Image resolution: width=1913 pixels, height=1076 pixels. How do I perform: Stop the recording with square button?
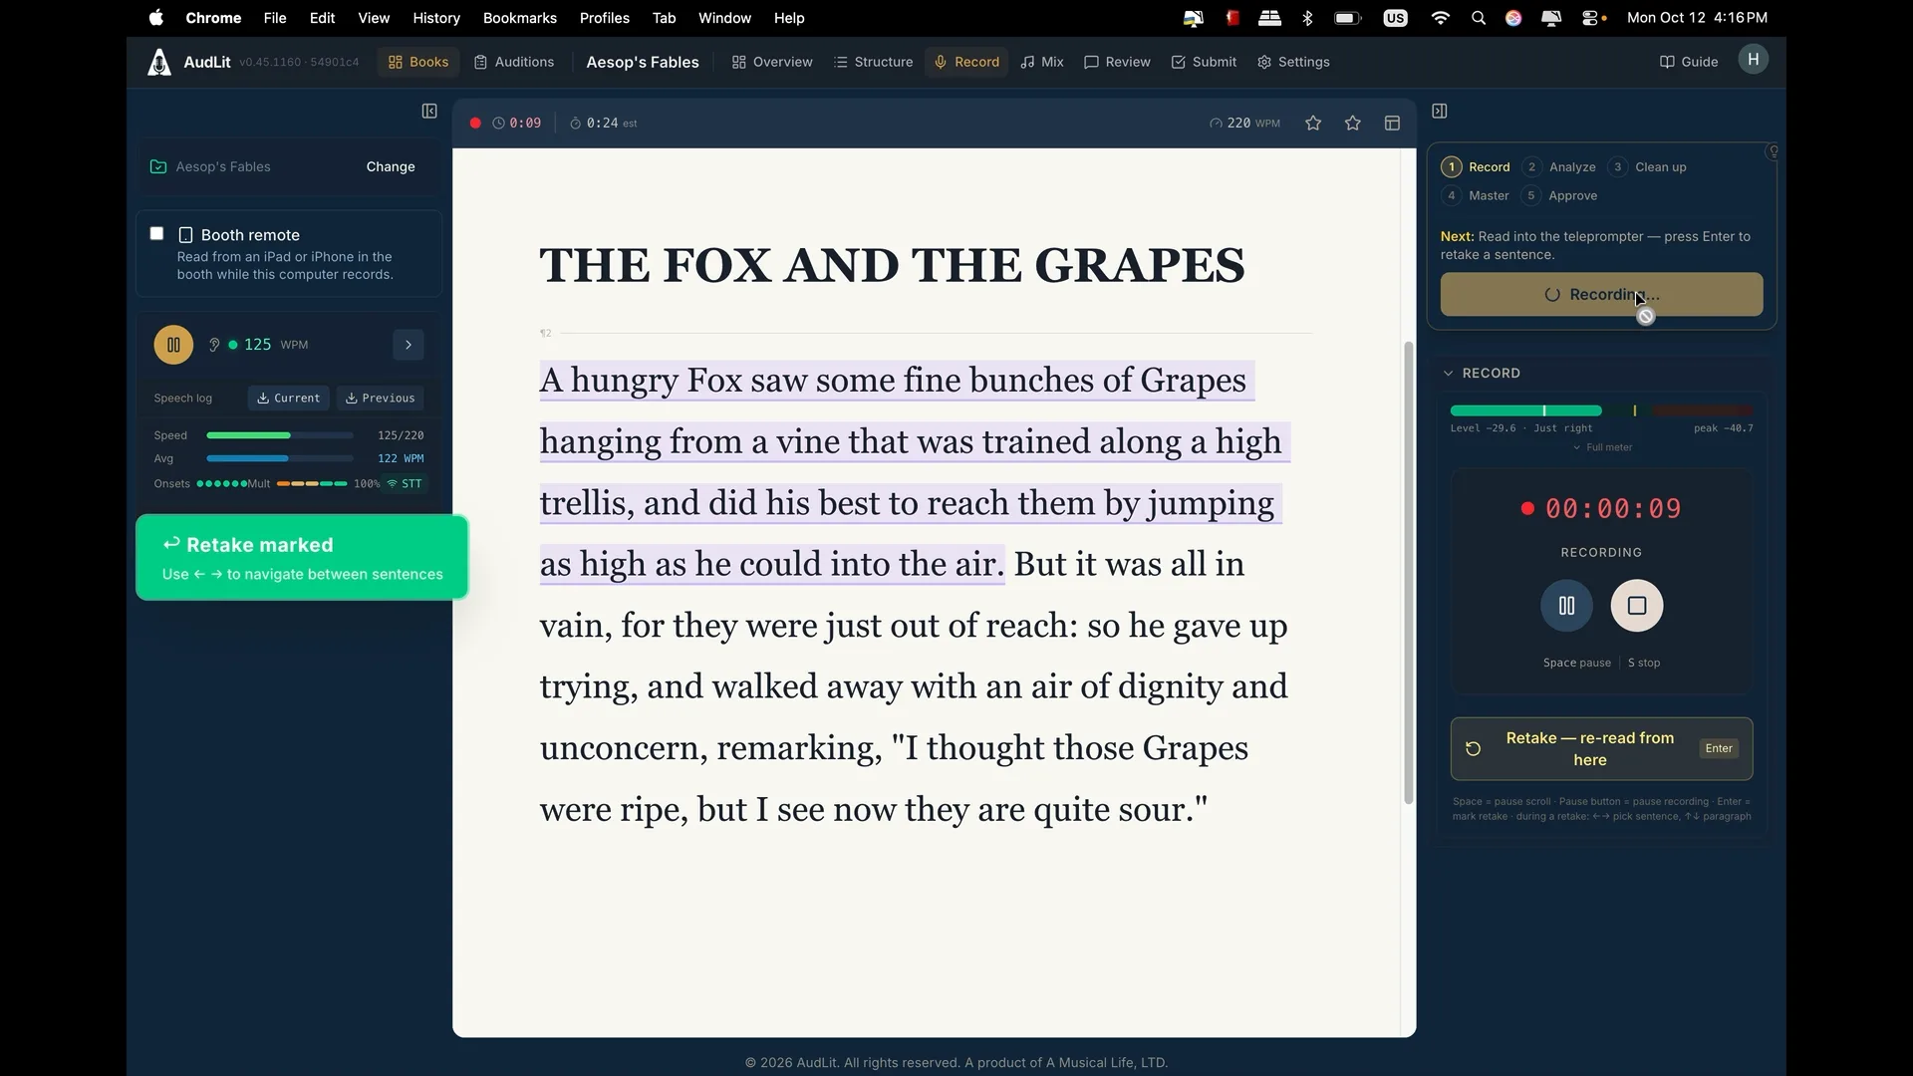pyautogui.click(x=1637, y=606)
